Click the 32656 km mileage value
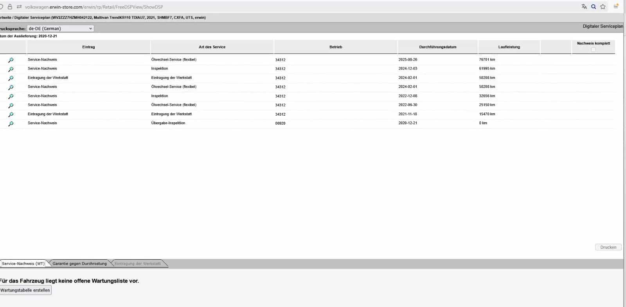The image size is (626, 307). point(487,96)
